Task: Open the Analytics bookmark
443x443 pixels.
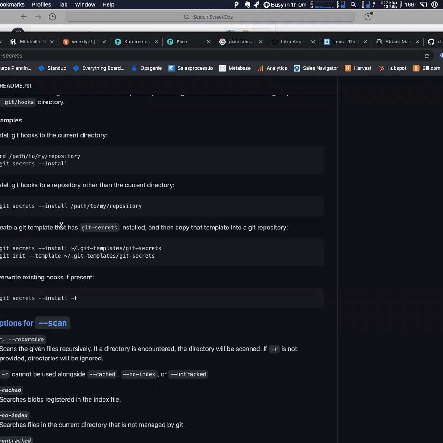Action: click(x=272, y=68)
